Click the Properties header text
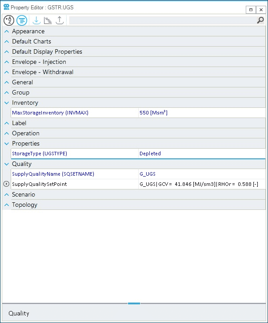268x323 pixels. (x=26, y=144)
